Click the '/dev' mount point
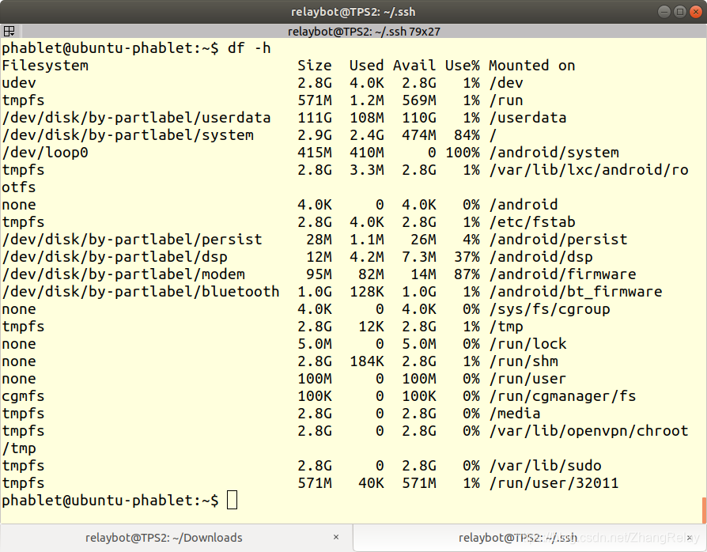The height and width of the screenshot is (552, 707). 506,83
